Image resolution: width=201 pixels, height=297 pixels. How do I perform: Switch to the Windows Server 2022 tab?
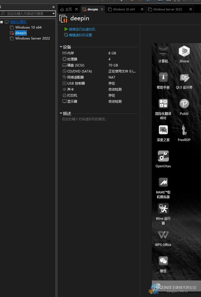coord(167,9)
